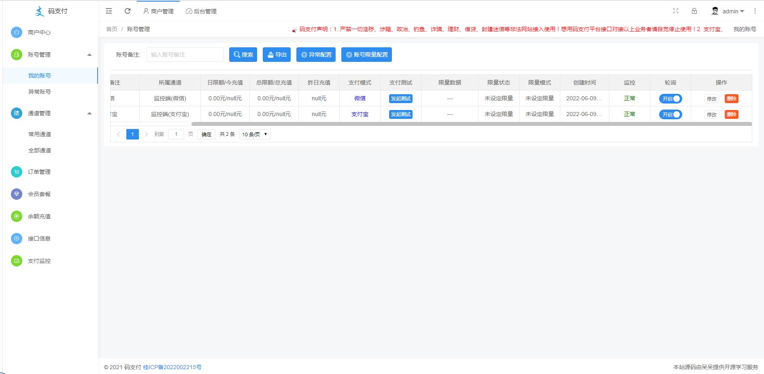
Task: Click the 支付监控 gauge icon
Action: click(17, 261)
